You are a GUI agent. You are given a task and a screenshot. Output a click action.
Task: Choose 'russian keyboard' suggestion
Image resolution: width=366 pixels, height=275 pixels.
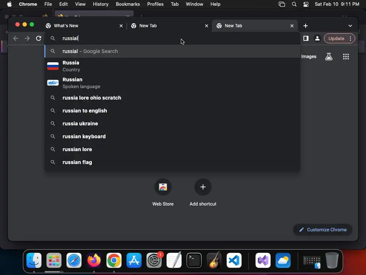[x=172, y=136]
